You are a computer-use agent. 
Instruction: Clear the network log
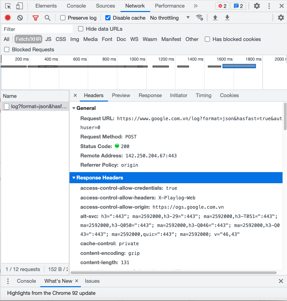pos(20,18)
